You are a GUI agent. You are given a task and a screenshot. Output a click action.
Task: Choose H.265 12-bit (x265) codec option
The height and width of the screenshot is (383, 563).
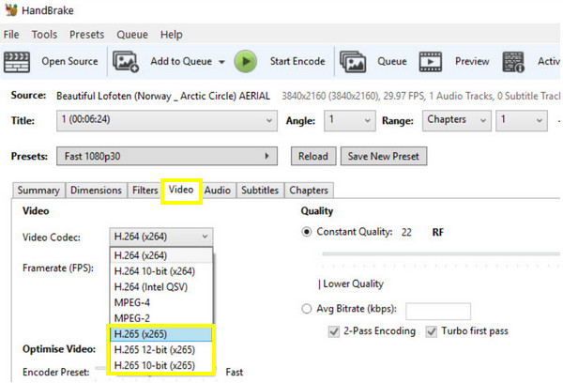coord(161,349)
